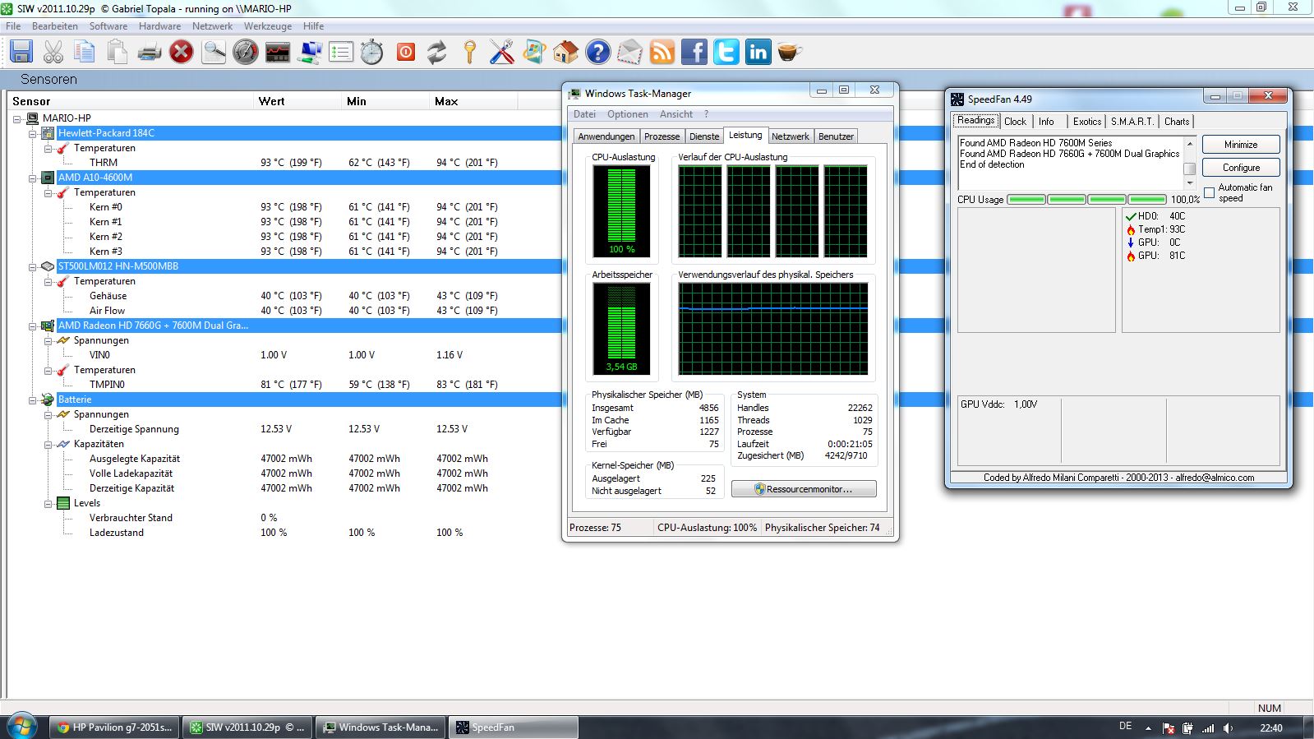Click the red X stop toolbar icon
Screen dimensions: 1314x739
tap(181, 52)
